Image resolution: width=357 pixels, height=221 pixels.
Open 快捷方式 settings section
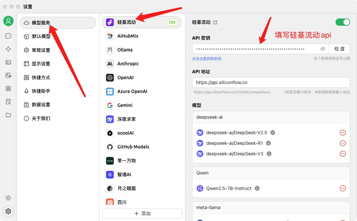(x=58, y=78)
